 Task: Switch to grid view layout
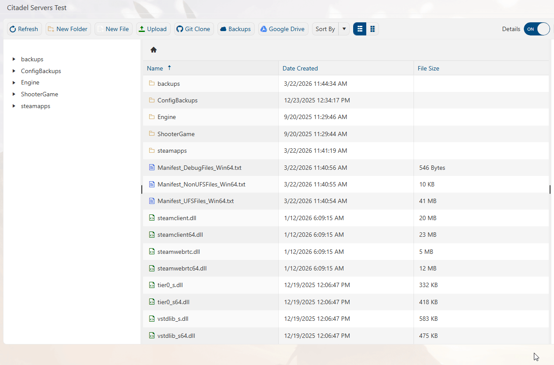tap(372, 29)
